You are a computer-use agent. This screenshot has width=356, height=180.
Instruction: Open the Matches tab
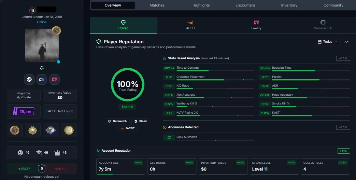(157, 5)
